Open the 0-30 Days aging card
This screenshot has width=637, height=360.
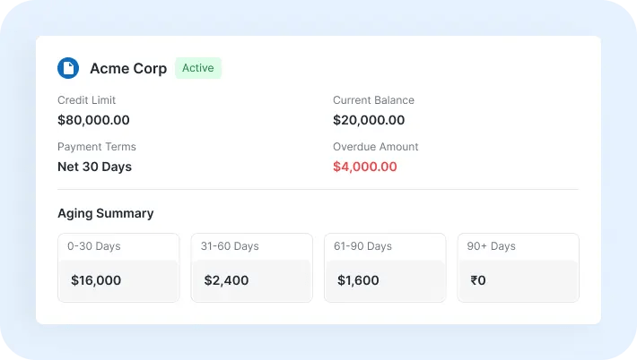(118, 268)
